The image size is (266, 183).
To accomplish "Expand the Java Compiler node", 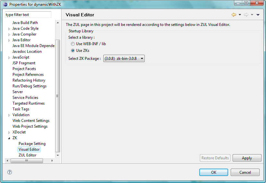I will (9, 35).
